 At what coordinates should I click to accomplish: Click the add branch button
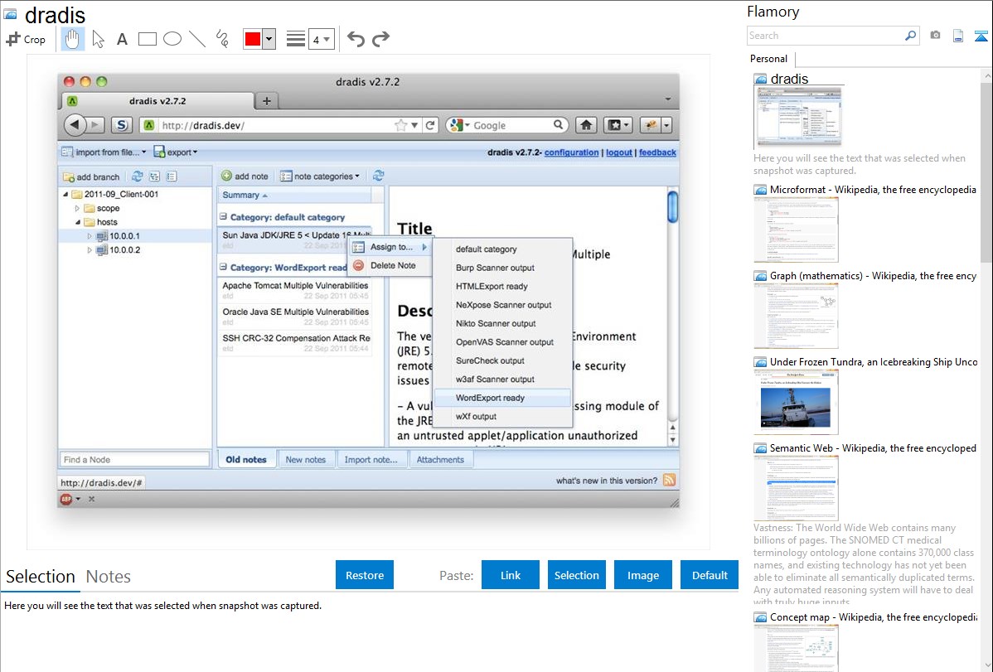[x=91, y=176]
